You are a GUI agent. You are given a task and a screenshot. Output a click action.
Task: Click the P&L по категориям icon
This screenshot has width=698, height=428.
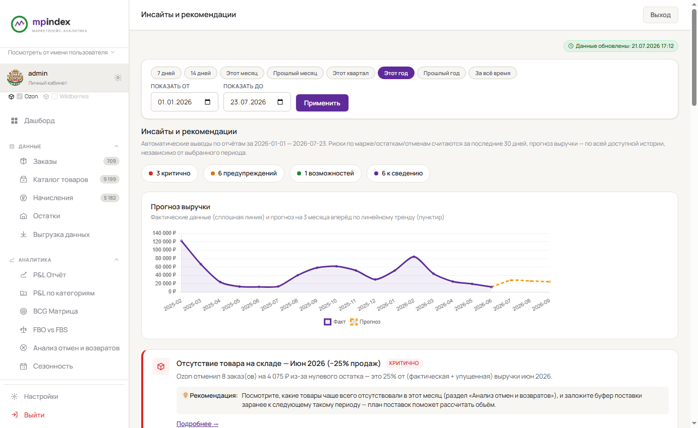point(23,293)
